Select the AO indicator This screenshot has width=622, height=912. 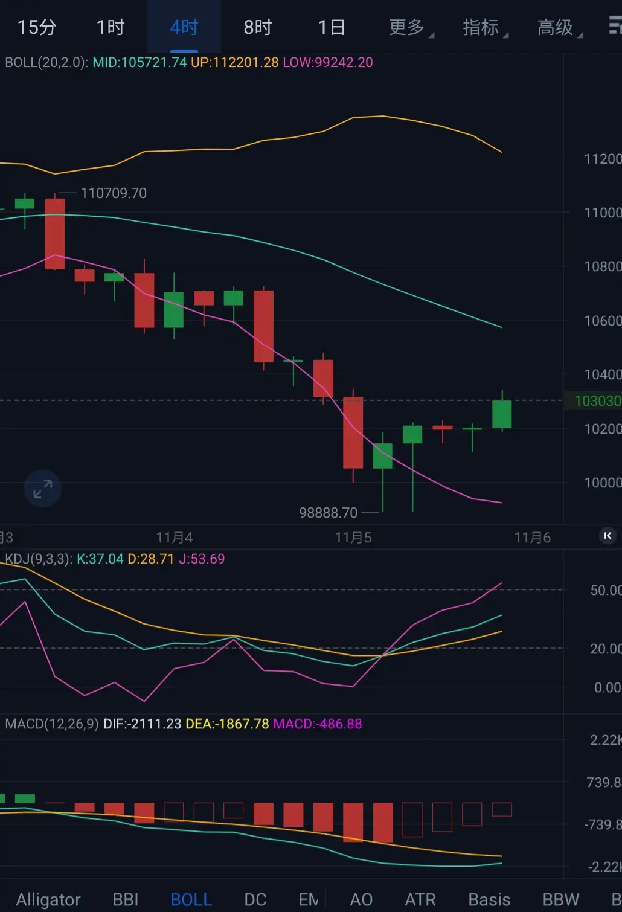tap(361, 899)
